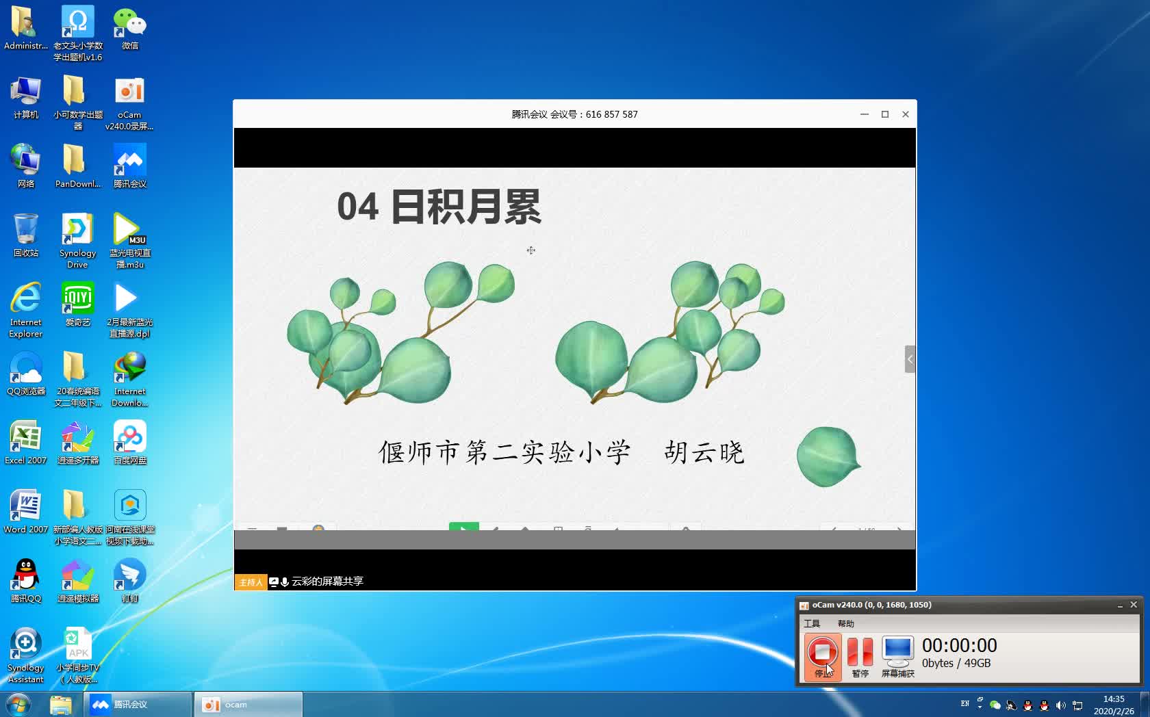
Task: Click oCam's screen capture monitor icon
Action: [897, 657]
